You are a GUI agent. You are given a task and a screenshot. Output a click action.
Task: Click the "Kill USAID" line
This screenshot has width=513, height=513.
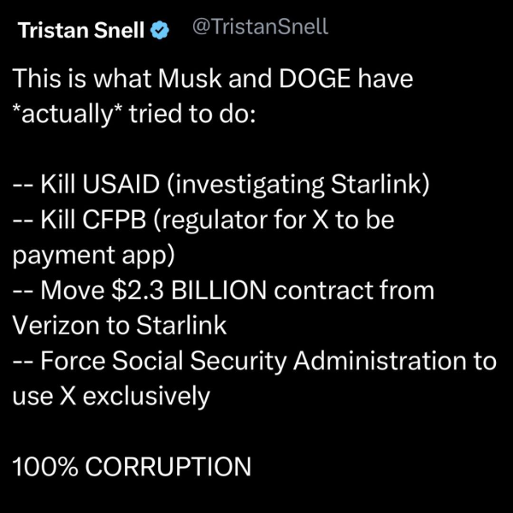point(94,184)
